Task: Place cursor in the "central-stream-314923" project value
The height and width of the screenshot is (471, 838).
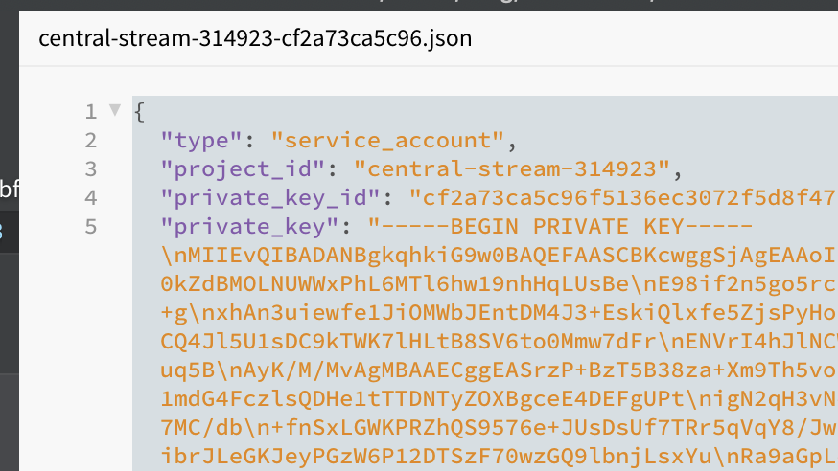Action: click(511, 169)
